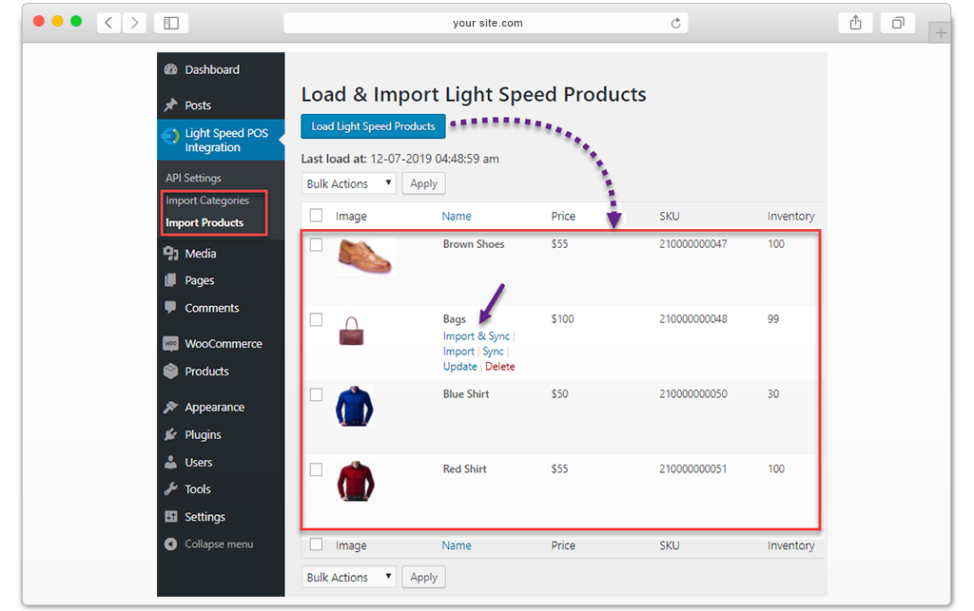Image resolution: width=974 pixels, height=611 pixels.
Task: Check the Red Shirt row checkbox
Action: (316, 469)
